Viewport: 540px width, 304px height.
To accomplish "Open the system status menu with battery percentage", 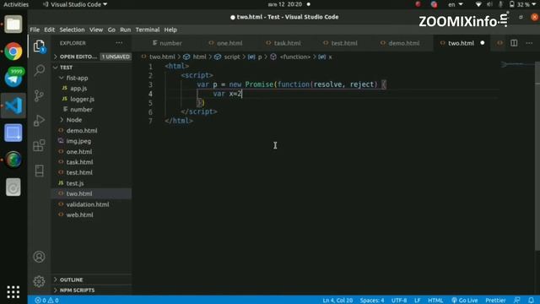I will [x=506, y=4].
